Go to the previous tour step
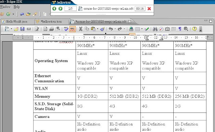Screen dimensions: 215x132 point(54,8)
